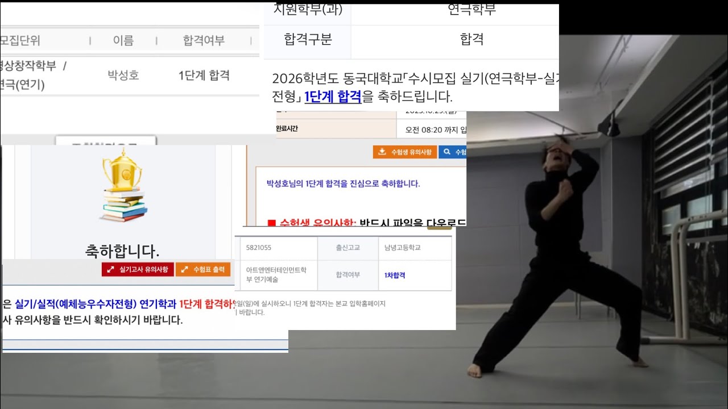Follow the blue underlined 1단계 합격 link

coord(333,97)
